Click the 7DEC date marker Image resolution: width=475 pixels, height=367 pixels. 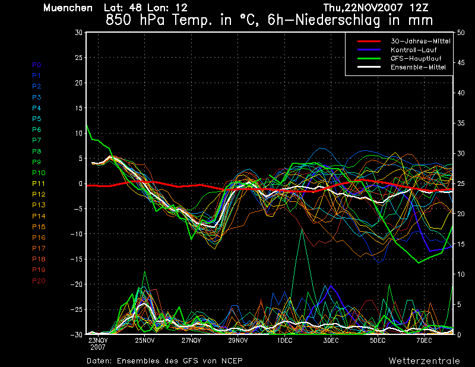(424, 340)
